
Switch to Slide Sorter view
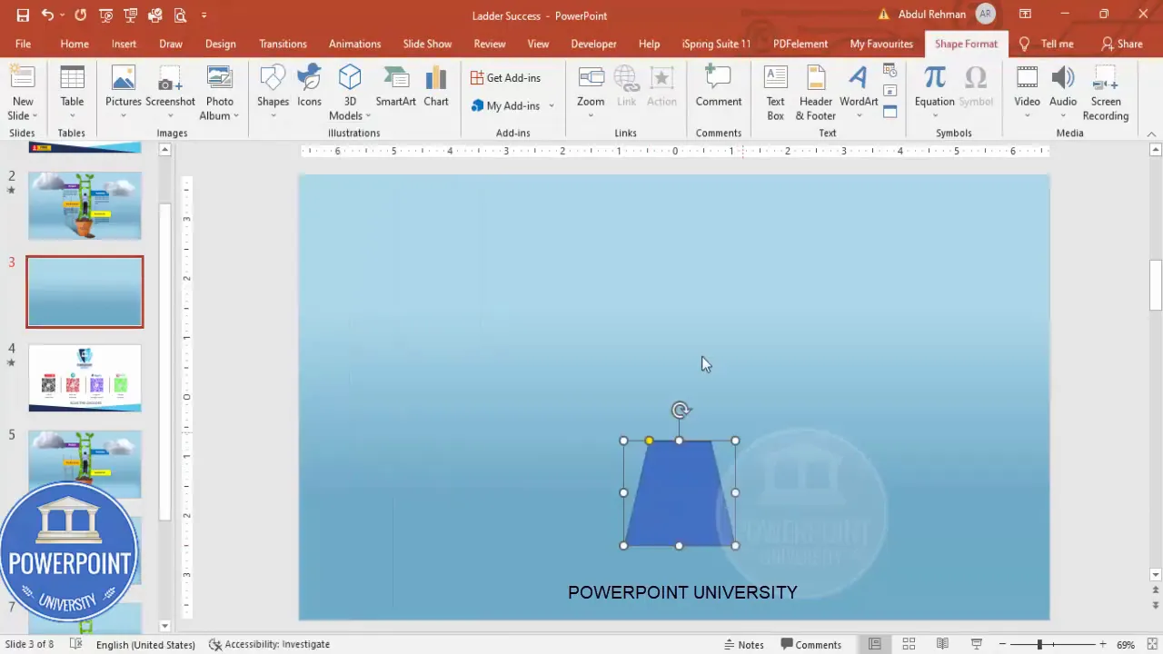(x=909, y=644)
